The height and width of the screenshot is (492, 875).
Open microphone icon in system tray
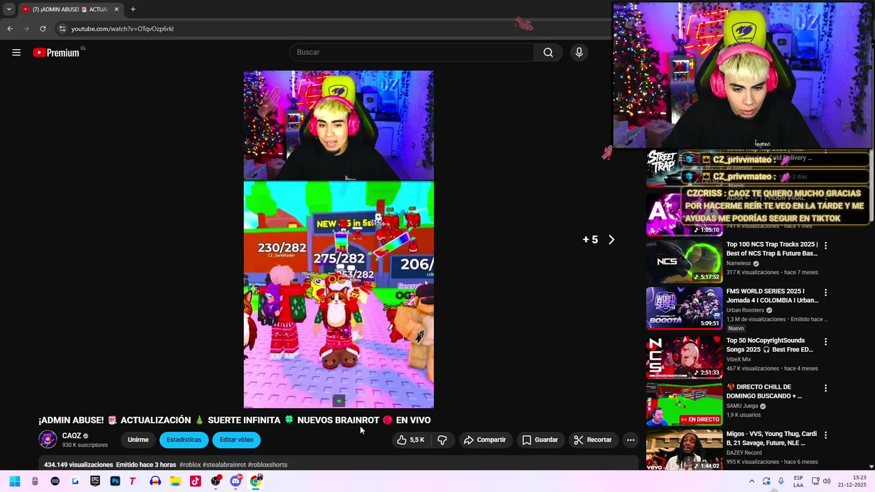pyautogui.click(x=781, y=481)
